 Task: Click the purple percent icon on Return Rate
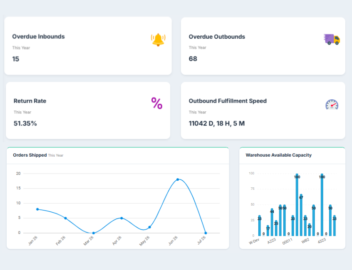157,103
